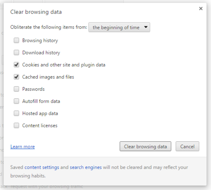Click the dropdown arrow beside beginning of time
Image resolution: width=211 pixels, height=190 pixels.
tap(146, 27)
